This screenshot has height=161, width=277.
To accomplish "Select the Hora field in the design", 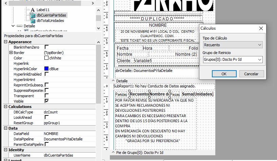I will [147, 48].
